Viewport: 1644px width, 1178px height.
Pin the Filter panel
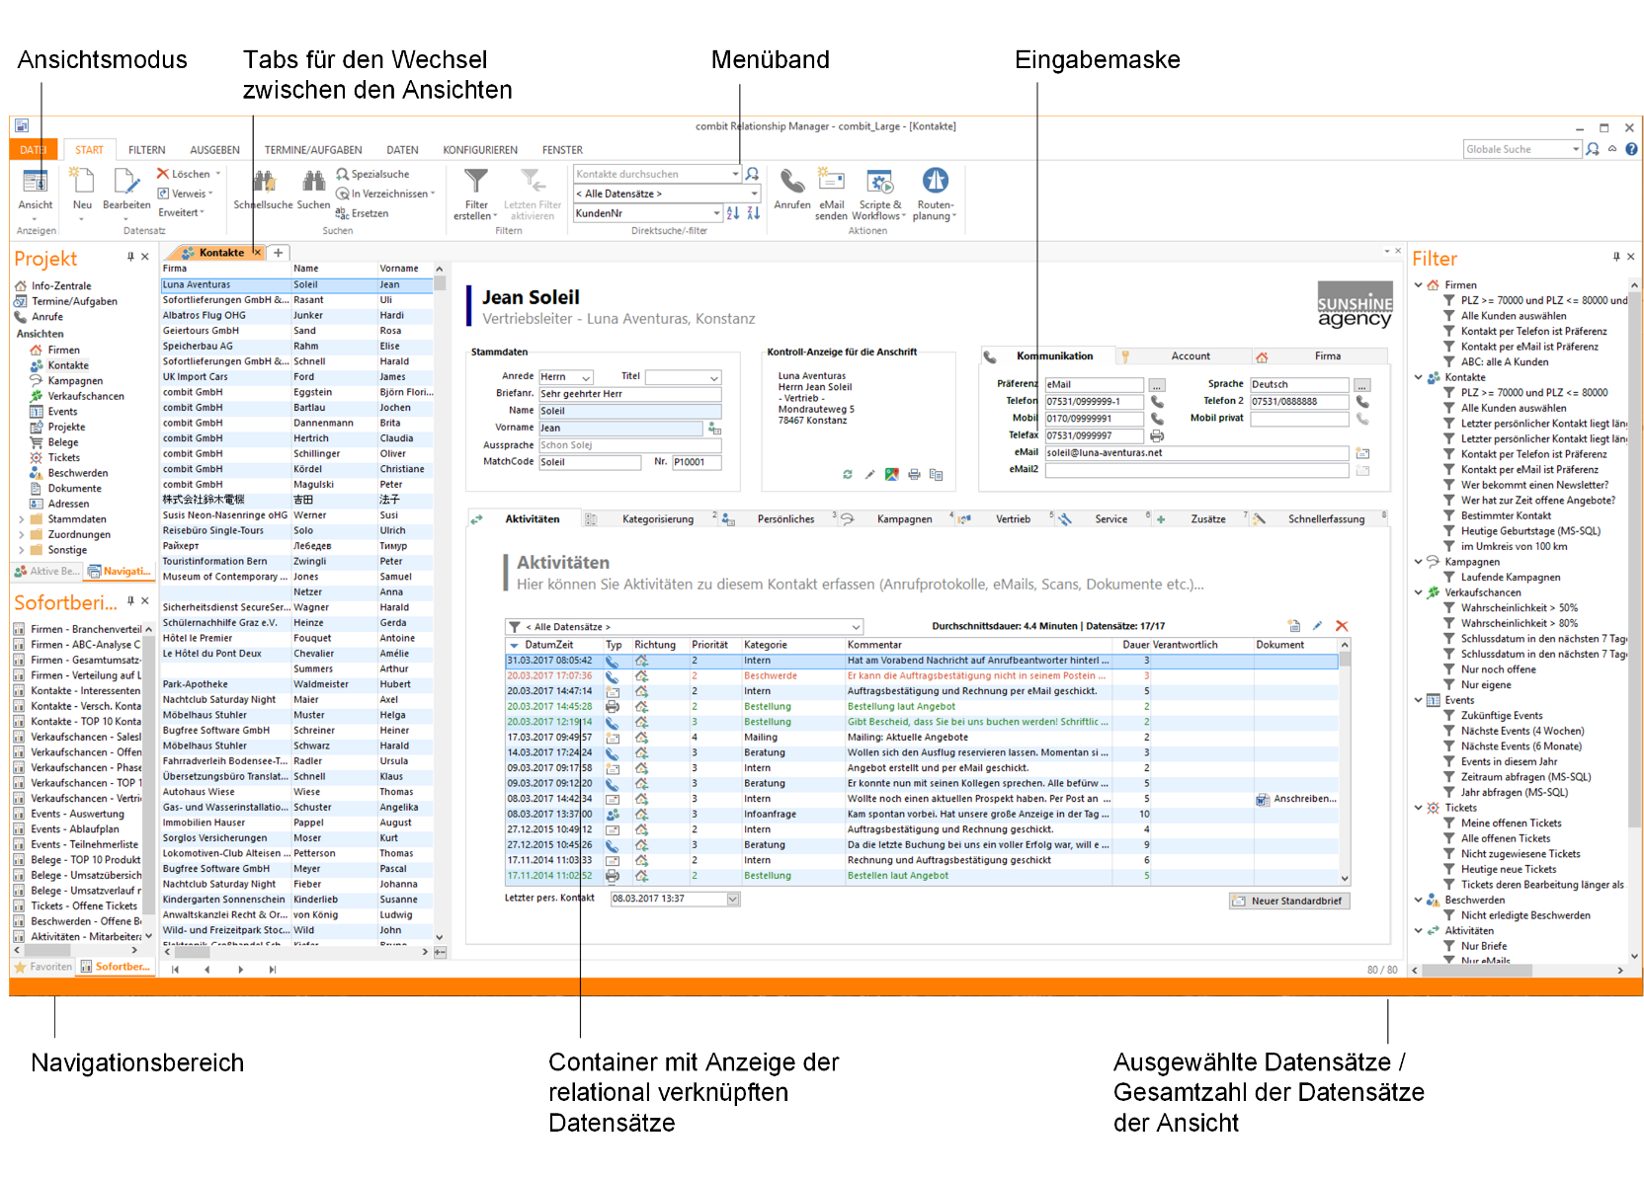pyautogui.click(x=1616, y=257)
